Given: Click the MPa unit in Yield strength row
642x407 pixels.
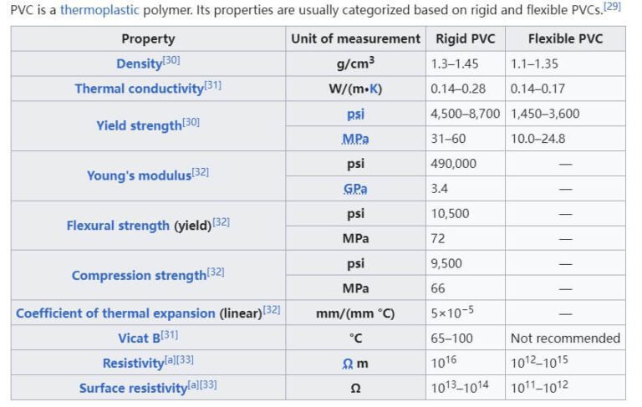Looking at the screenshot, I should [x=355, y=139].
